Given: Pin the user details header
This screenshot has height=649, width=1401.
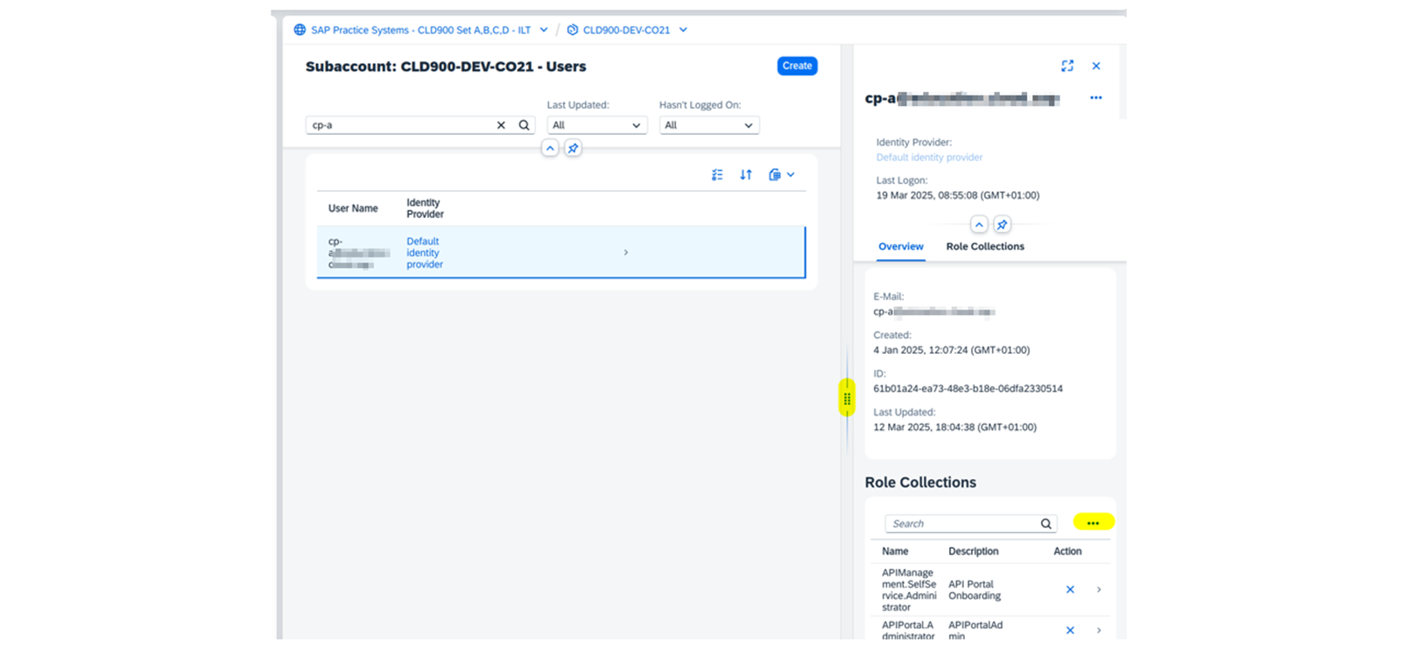Looking at the screenshot, I should [x=1002, y=225].
